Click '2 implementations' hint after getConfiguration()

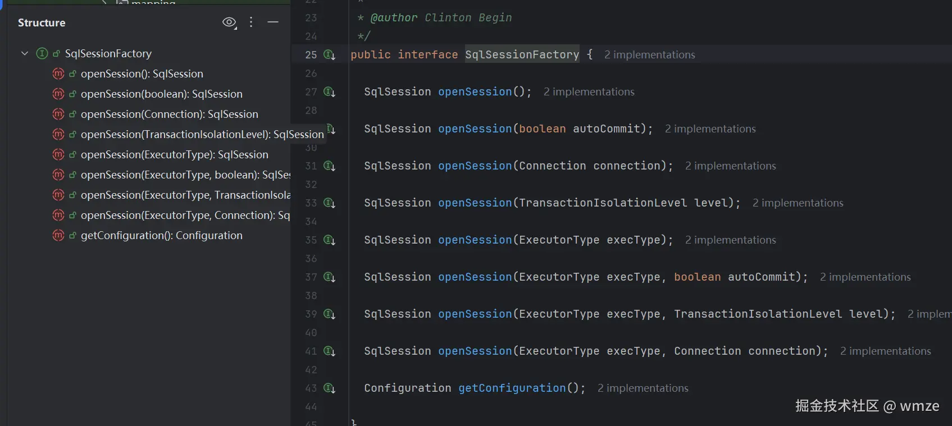pyautogui.click(x=643, y=388)
